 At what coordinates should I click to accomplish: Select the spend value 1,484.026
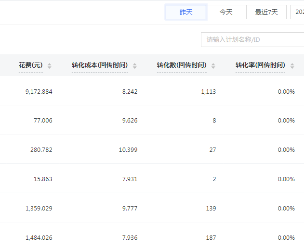(39, 237)
